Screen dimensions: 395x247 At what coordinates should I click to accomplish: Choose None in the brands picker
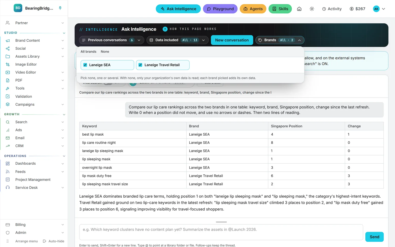105,52
